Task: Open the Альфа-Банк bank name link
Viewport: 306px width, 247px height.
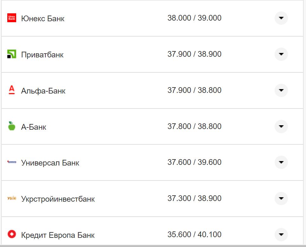Action: [43, 91]
